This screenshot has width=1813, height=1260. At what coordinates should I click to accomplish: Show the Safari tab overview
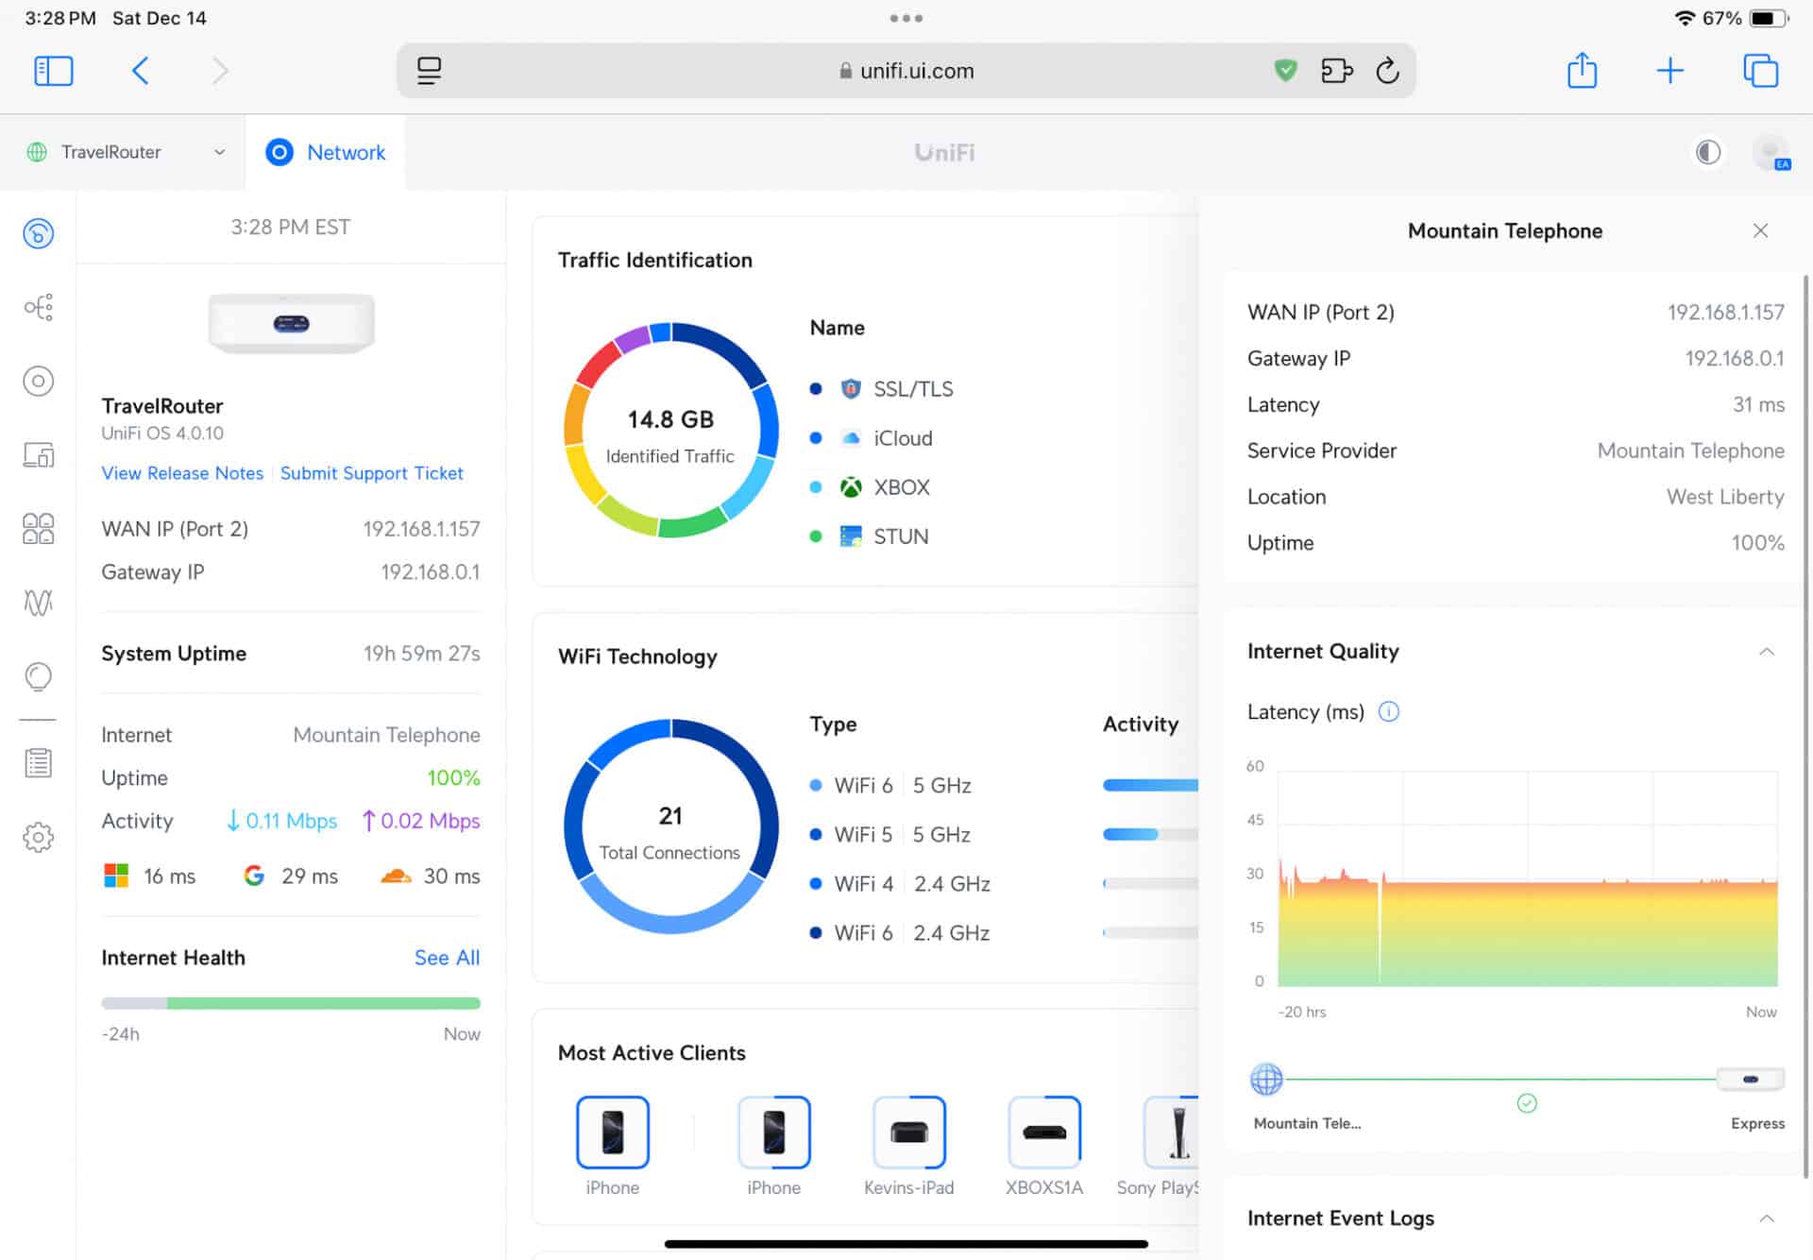[x=1760, y=71]
